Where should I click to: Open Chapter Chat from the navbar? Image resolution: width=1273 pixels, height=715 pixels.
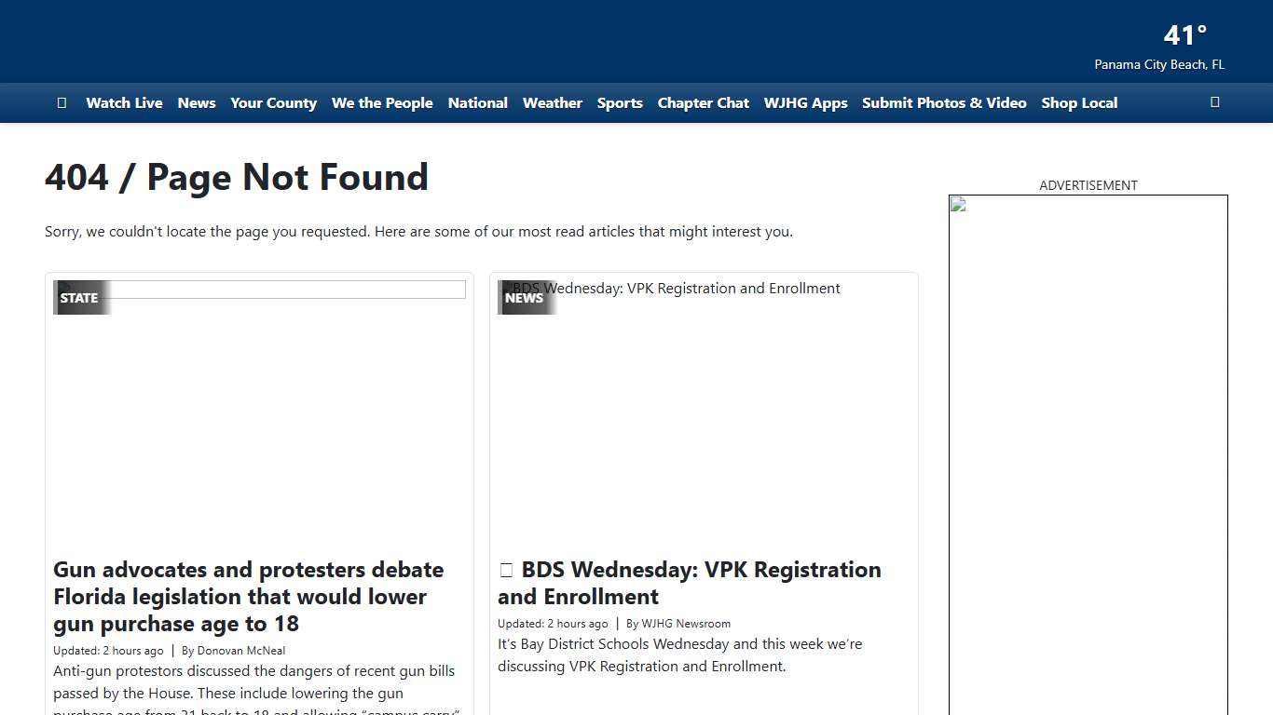pyautogui.click(x=703, y=102)
